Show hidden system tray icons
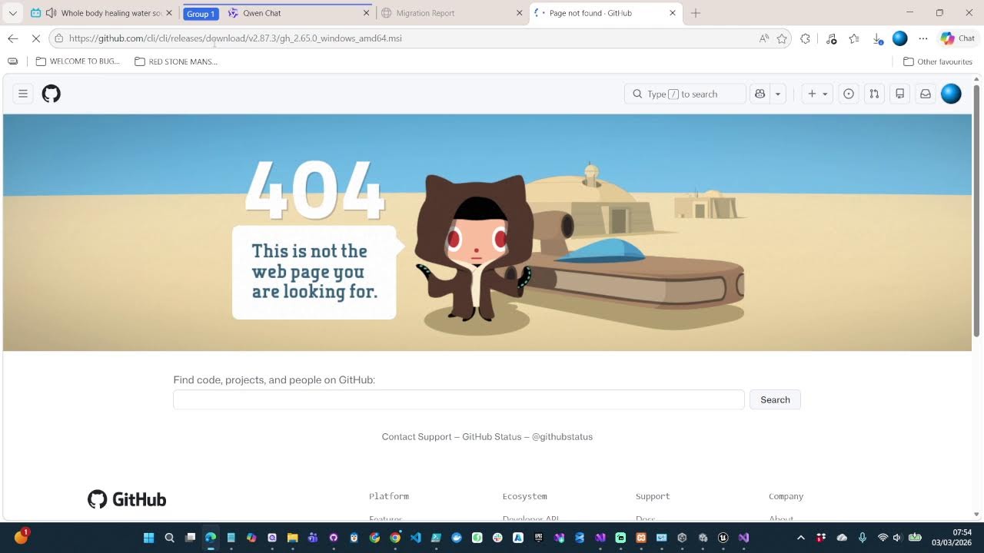This screenshot has height=553, width=984. coord(800,538)
